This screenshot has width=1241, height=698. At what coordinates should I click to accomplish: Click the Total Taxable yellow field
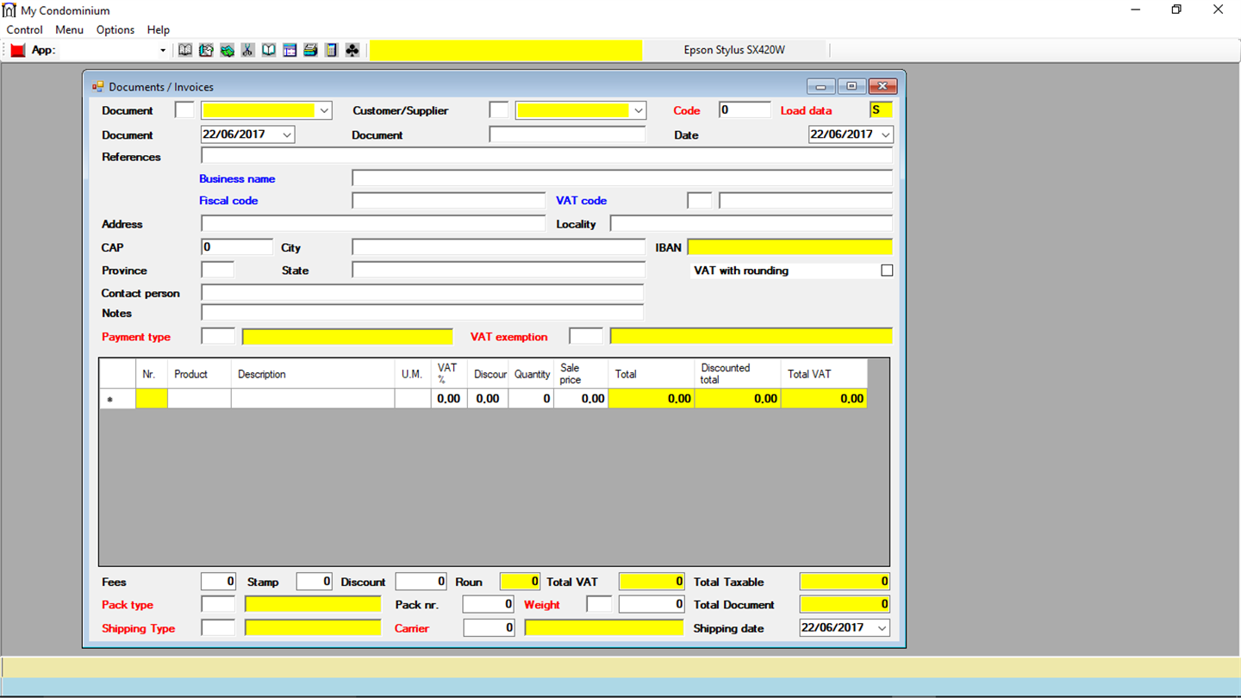coord(845,582)
